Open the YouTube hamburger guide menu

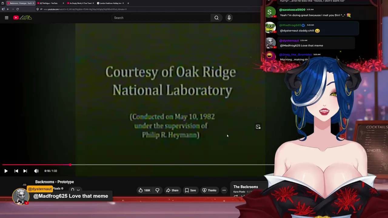[x=6, y=18]
